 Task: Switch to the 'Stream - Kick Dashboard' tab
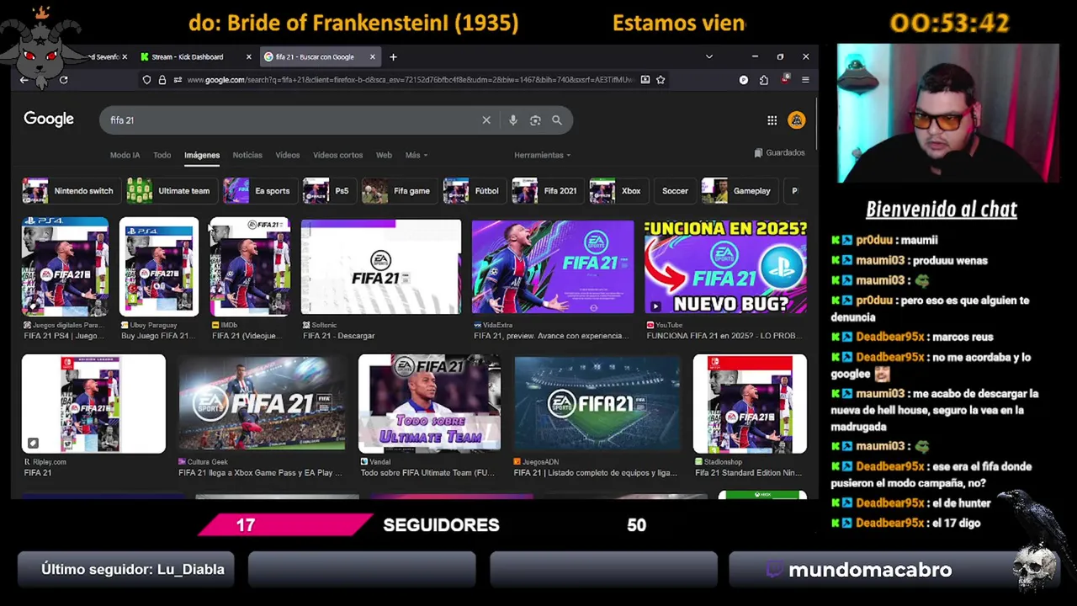[187, 57]
